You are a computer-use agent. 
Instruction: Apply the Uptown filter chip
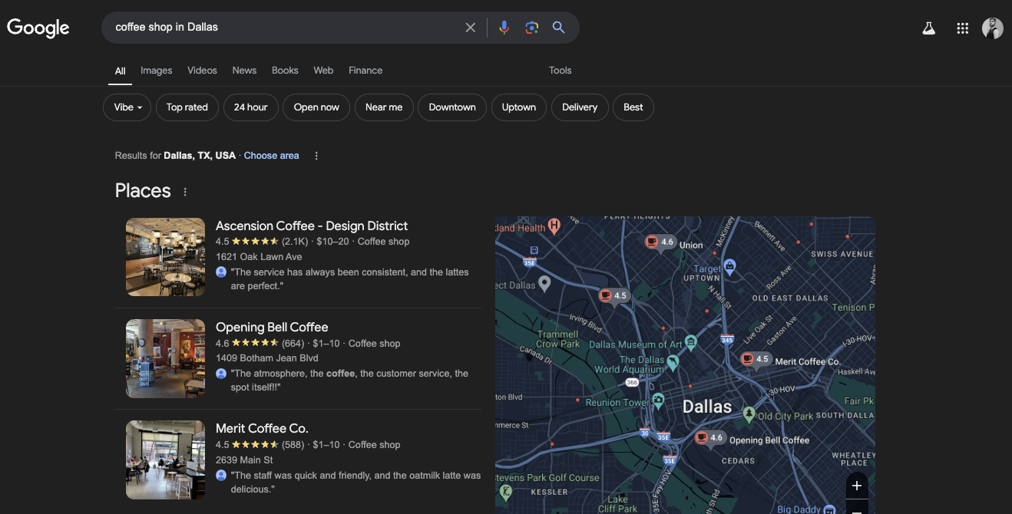[519, 107]
